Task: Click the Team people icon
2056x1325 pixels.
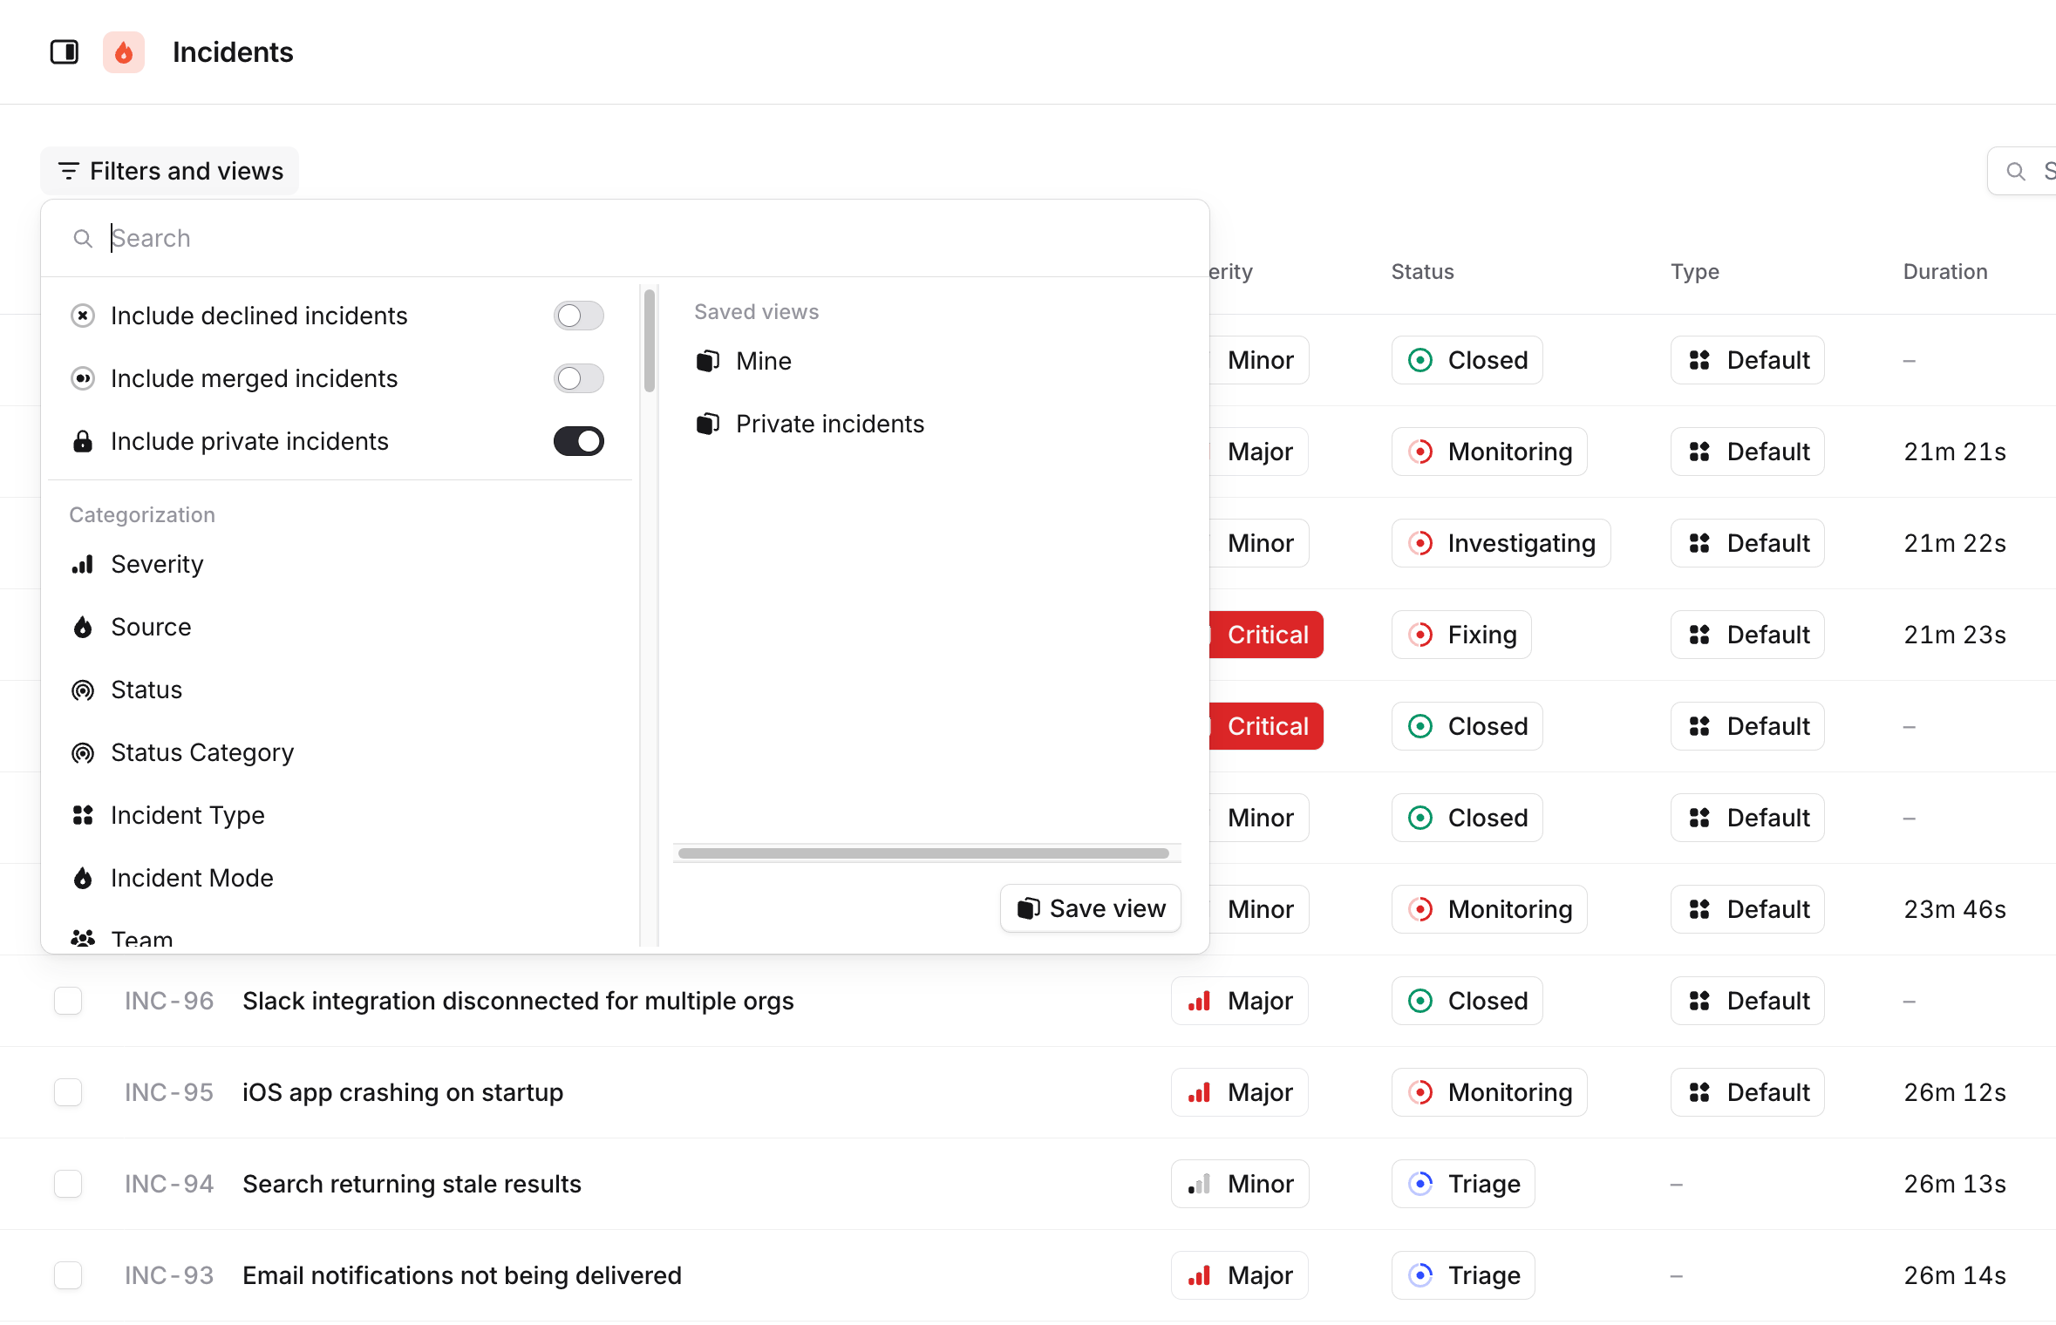Action: (83, 940)
